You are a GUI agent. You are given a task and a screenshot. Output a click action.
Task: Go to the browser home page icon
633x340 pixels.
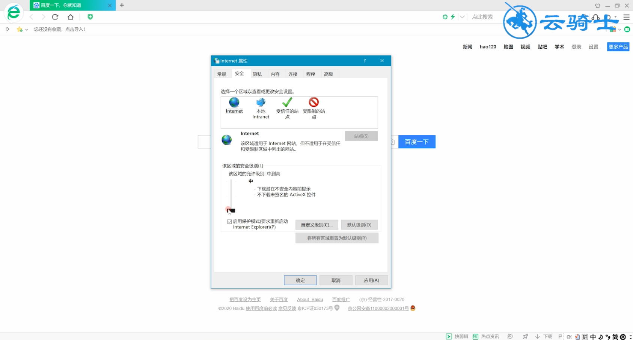[70, 17]
